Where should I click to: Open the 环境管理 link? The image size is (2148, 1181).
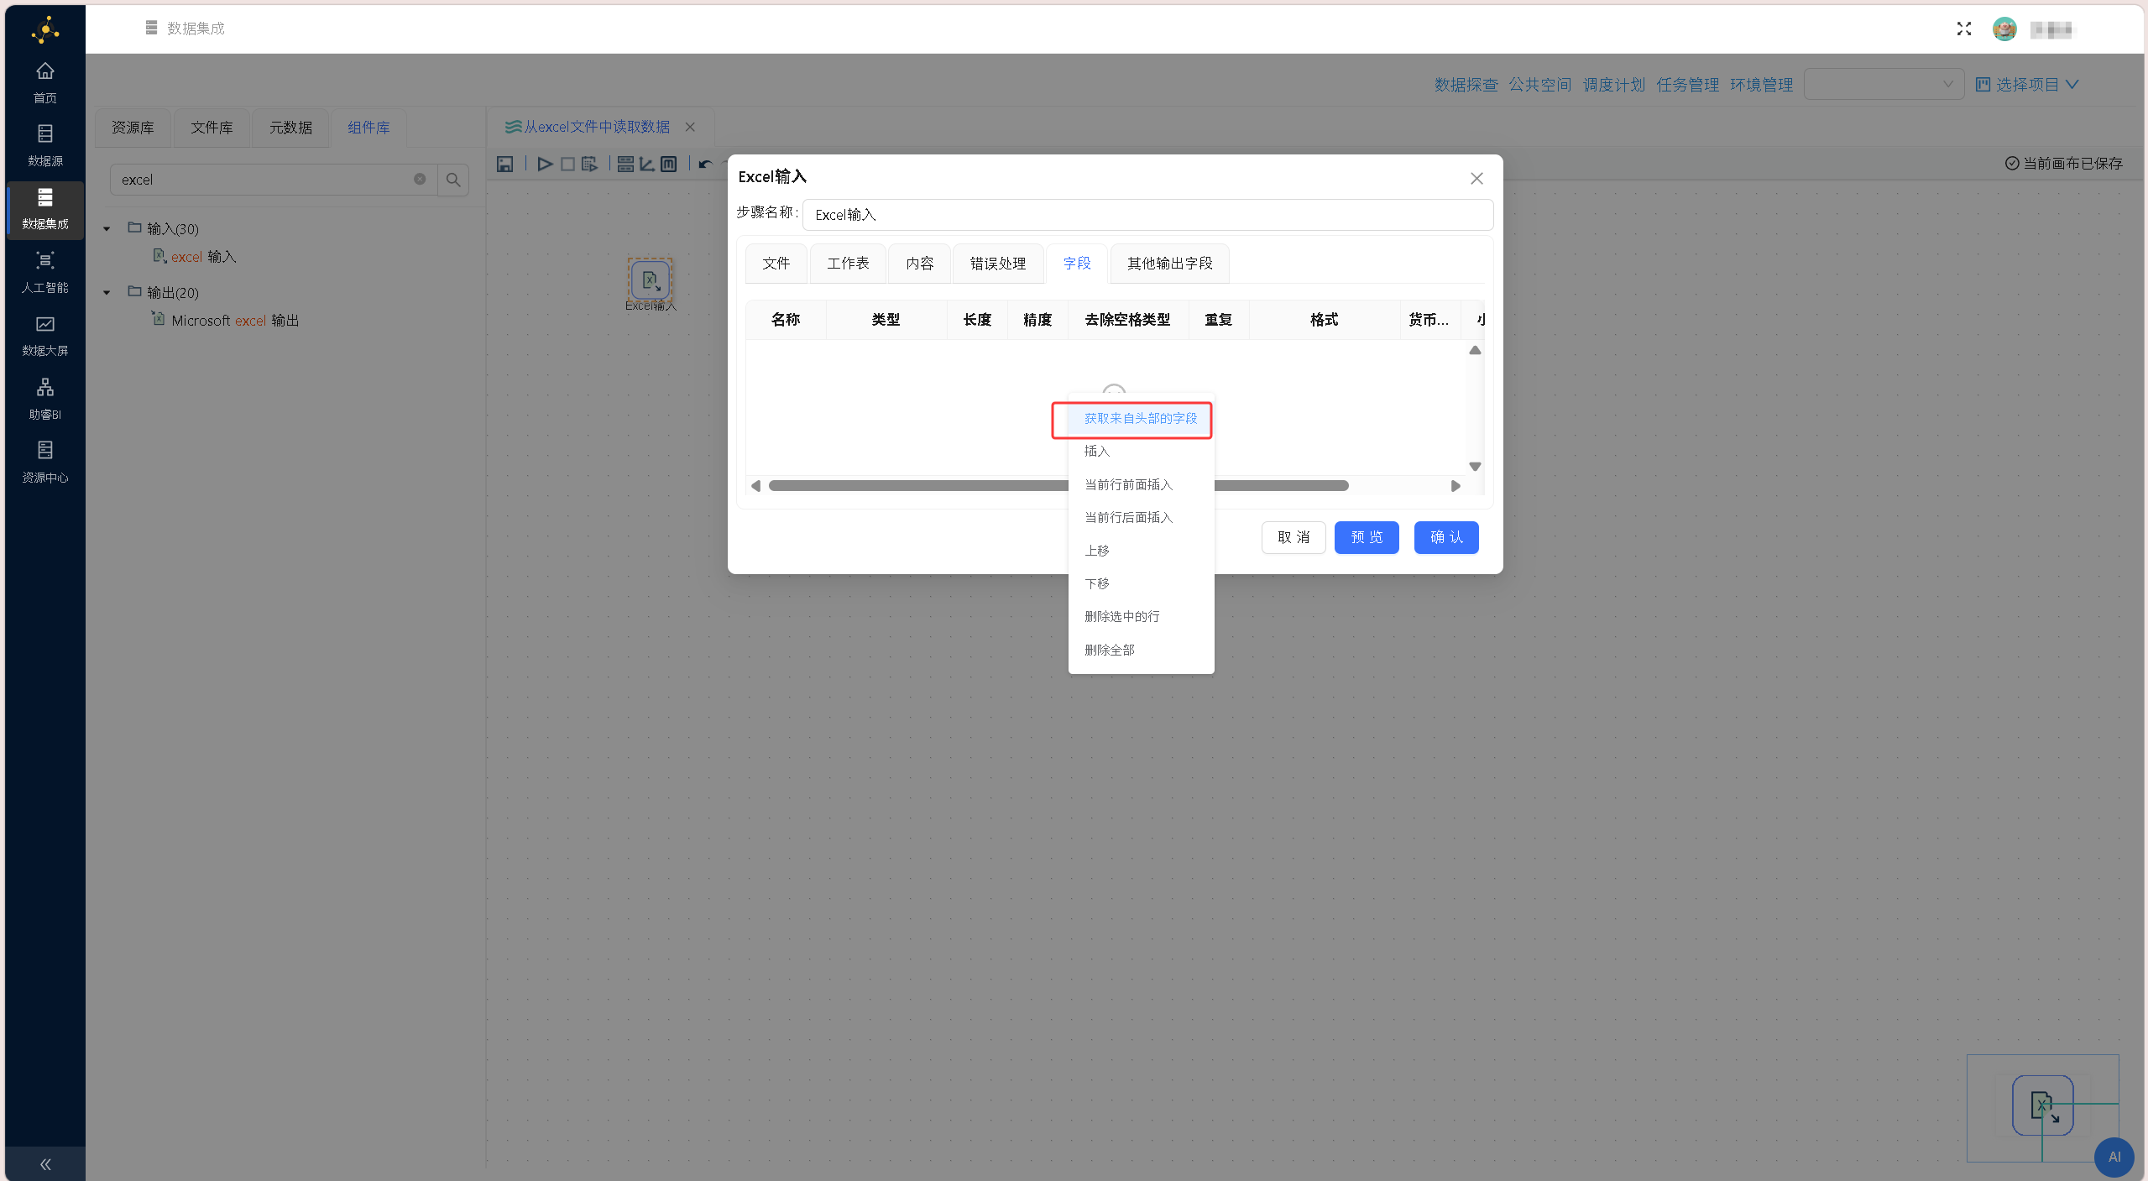tap(1762, 85)
